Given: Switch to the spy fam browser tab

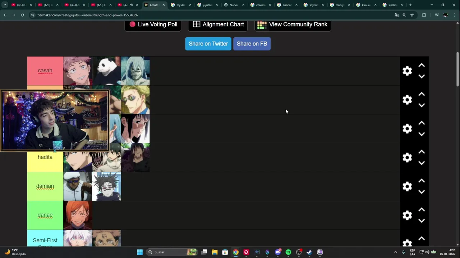Looking at the screenshot, I should (313, 5).
